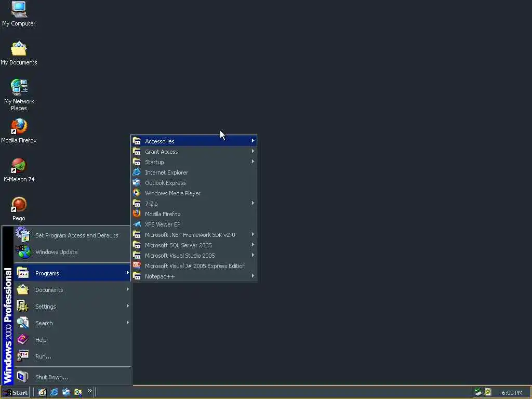Expand the Startup submenu arrow

pos(253,162)
